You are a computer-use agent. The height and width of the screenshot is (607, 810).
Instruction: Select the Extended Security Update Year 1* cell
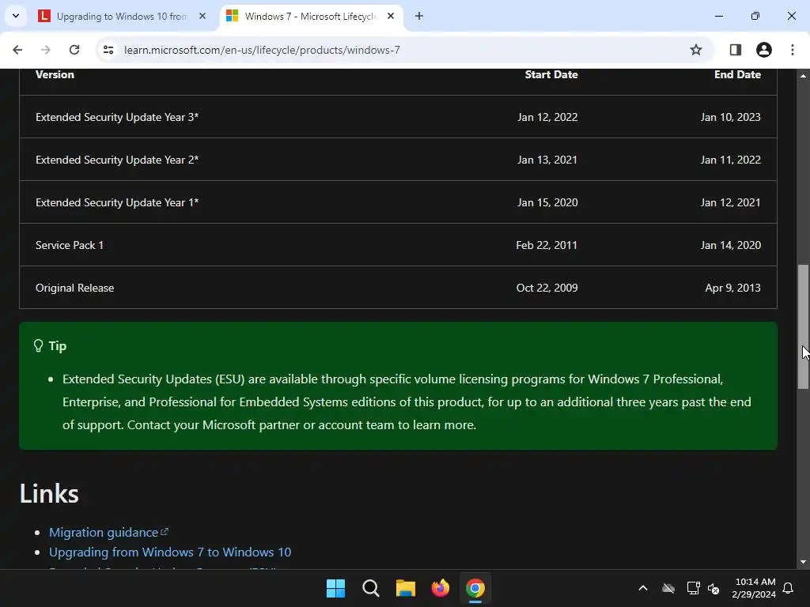click(117, 203)
